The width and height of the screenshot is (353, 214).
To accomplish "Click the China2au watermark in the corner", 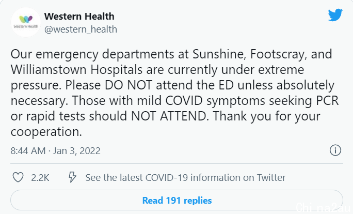I will pyautogui.click(x=324, y=207).
